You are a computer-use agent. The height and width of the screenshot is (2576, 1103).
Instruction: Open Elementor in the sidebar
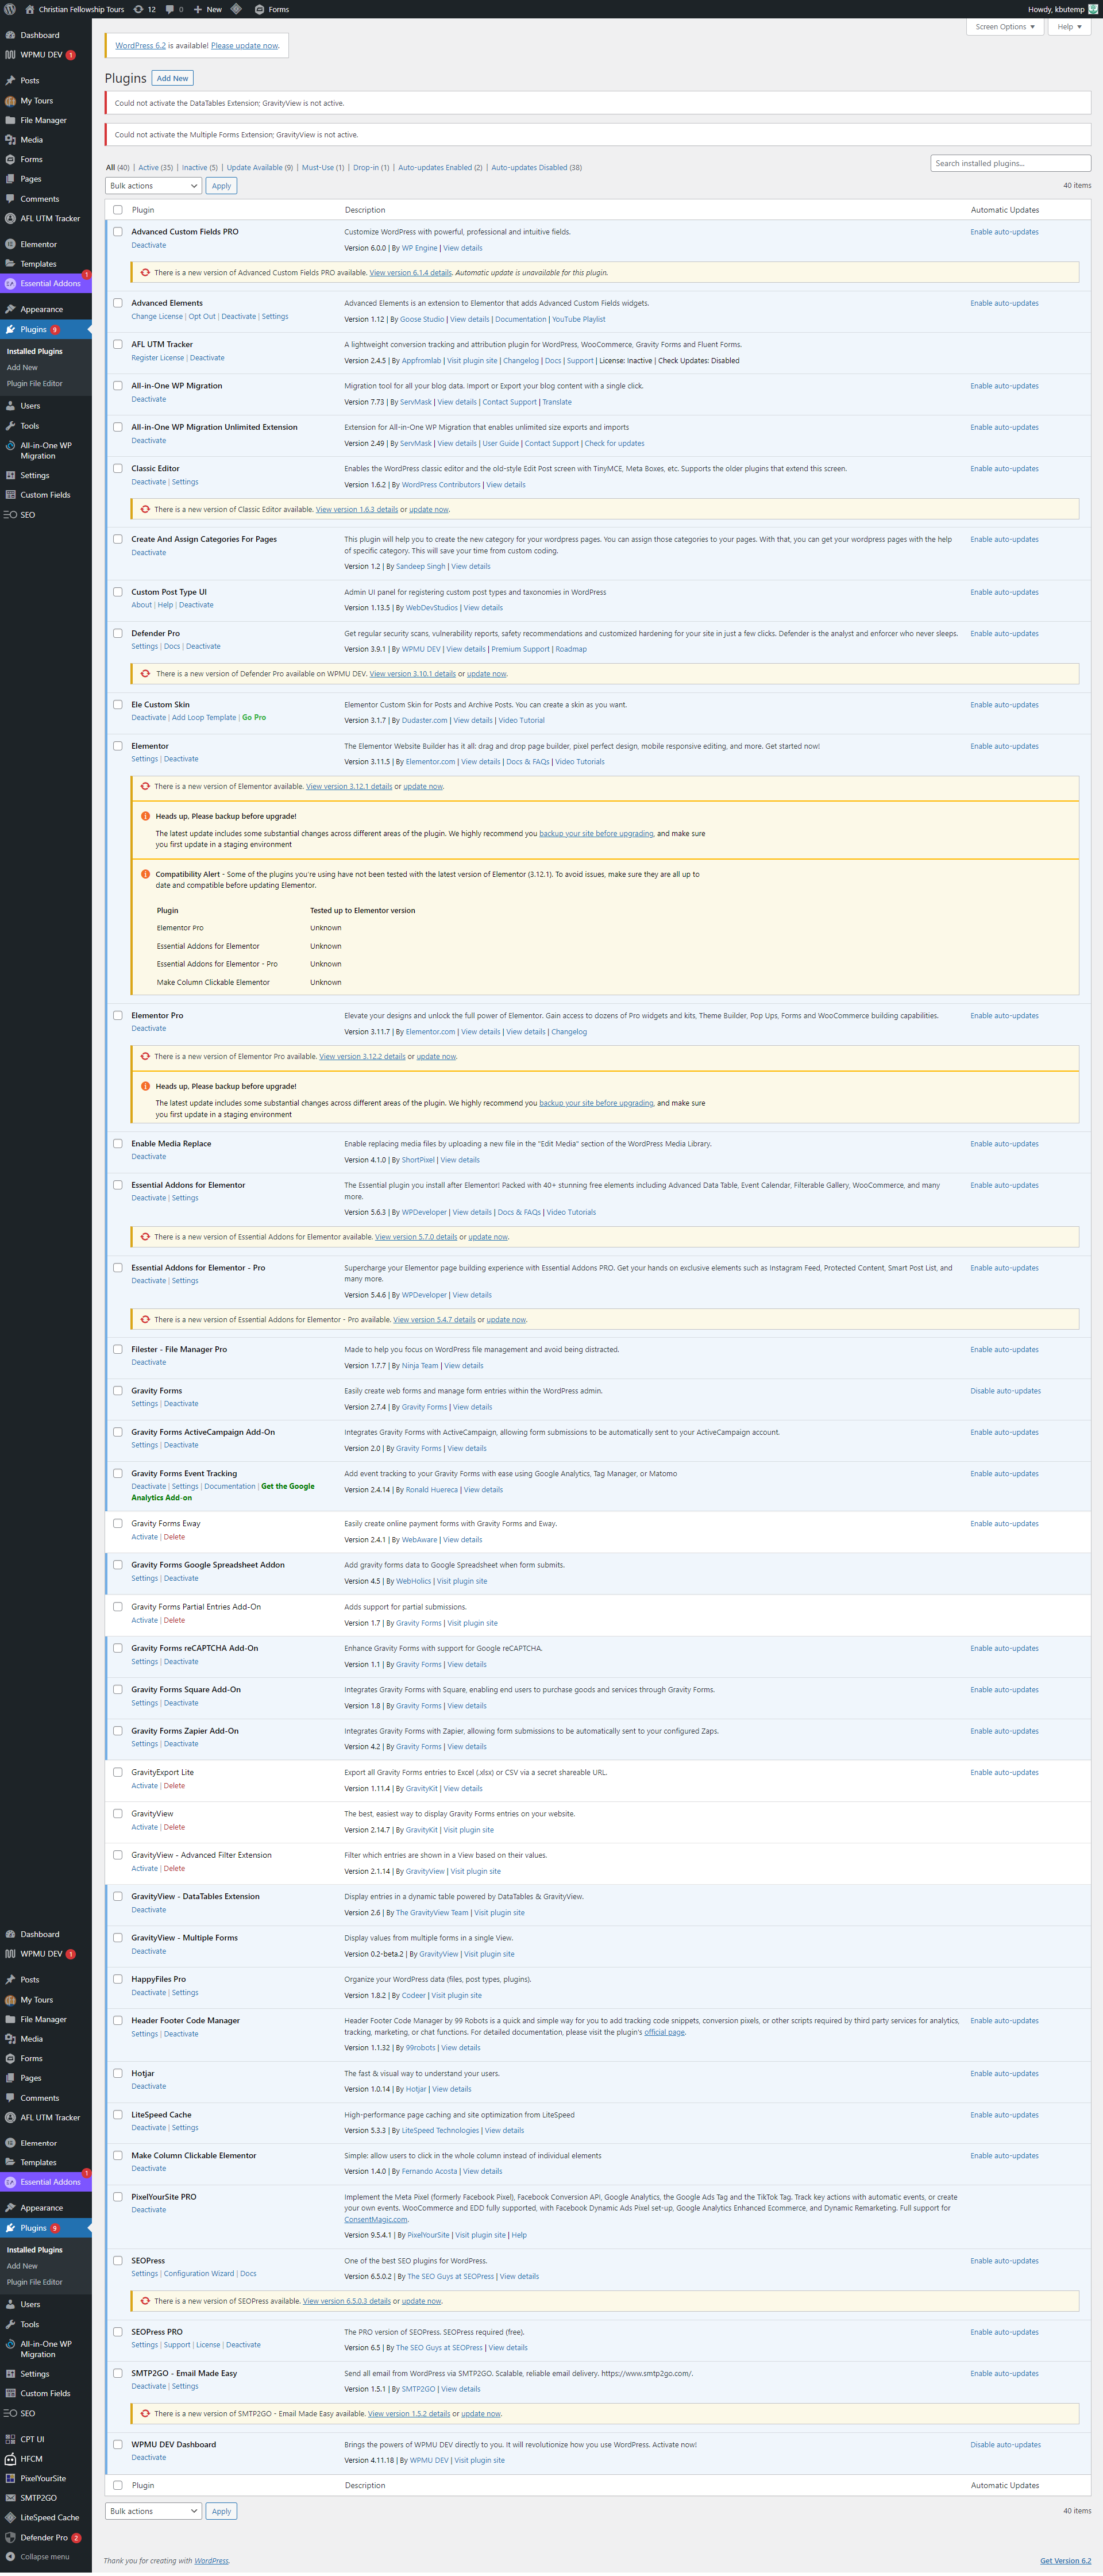click(x=38, y=244)
